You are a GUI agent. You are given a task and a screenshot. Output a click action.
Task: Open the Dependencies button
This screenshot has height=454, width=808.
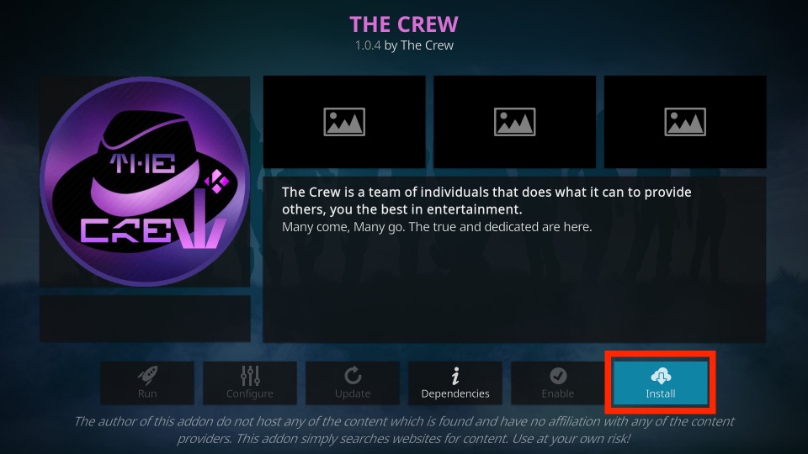point(455,383)
